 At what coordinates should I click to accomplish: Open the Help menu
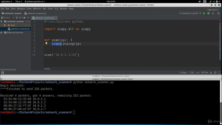pyautogui.click(x=71, y=9)
